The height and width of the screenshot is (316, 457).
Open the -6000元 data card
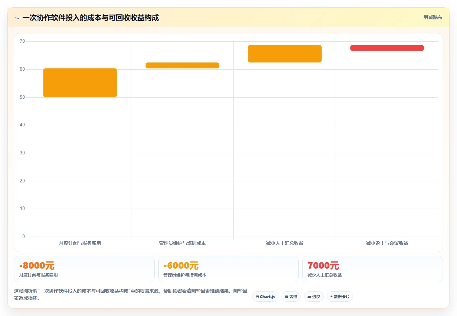228,269
